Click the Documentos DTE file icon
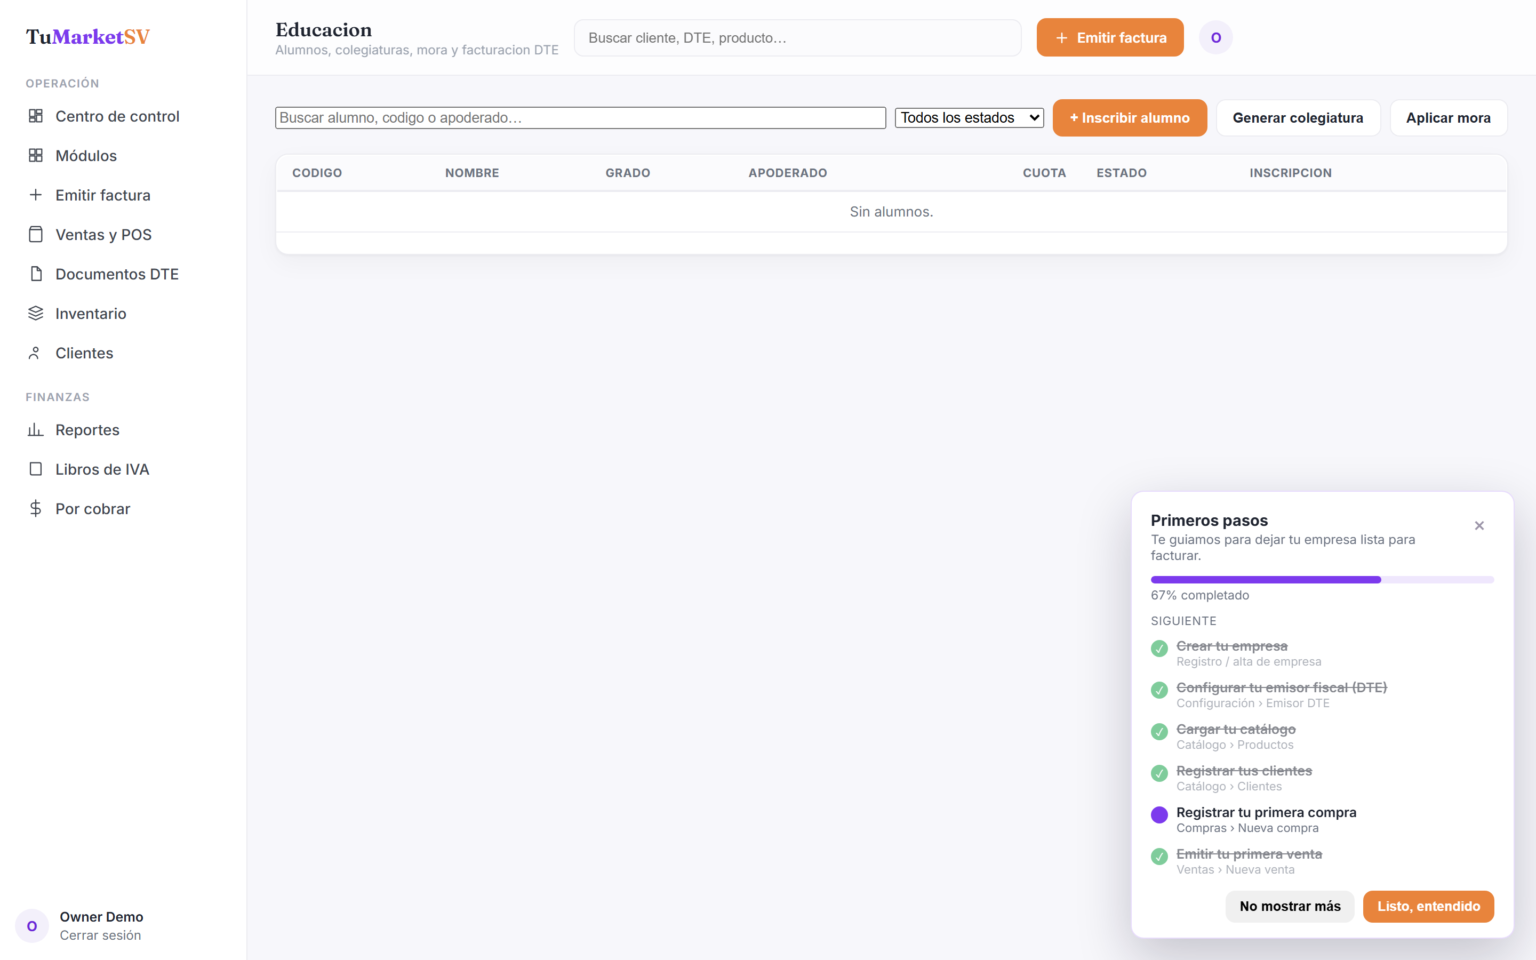 click(x=36, y=274)
